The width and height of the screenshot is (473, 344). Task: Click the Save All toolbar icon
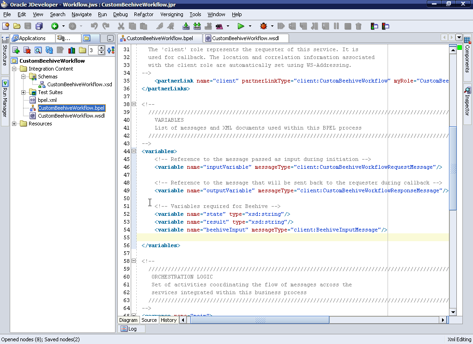tap(39, 26)
